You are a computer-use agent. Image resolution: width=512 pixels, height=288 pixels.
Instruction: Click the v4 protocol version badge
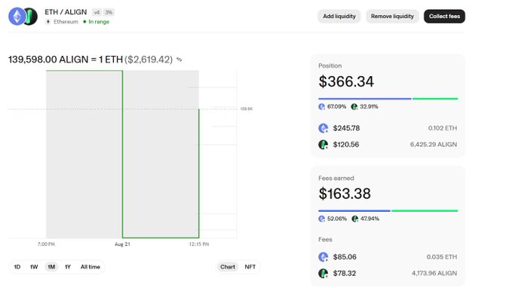[97, 12]
